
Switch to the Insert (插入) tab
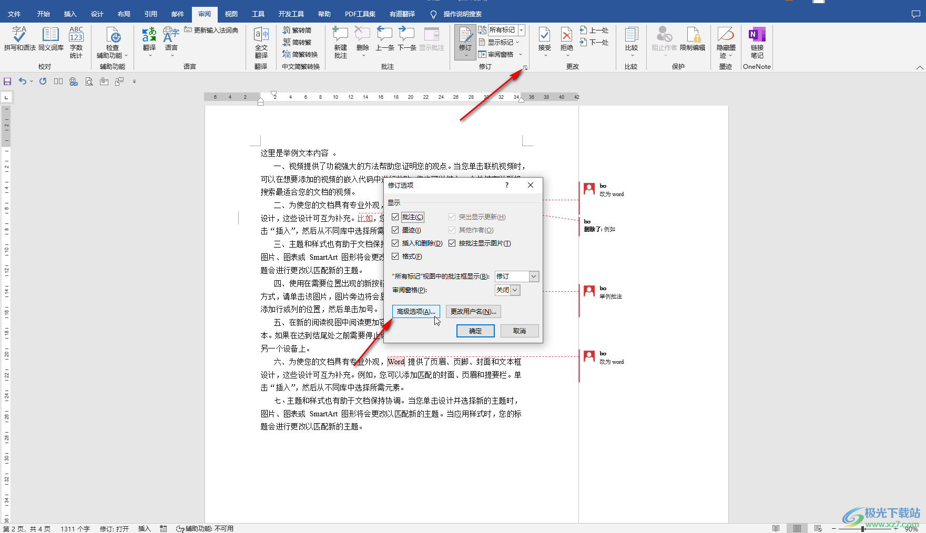pos(70,14)
